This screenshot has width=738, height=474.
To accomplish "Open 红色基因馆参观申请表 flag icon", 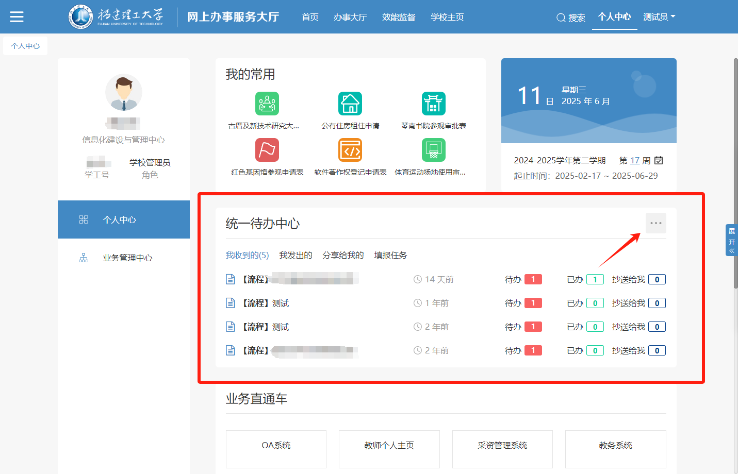I will pyautogui.click(x=267, y=150).
